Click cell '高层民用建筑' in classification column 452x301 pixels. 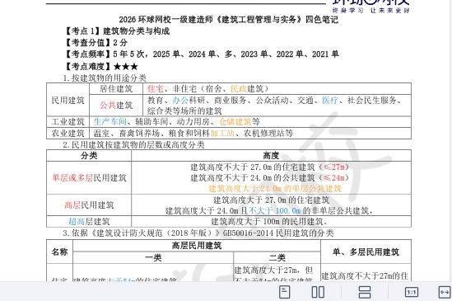(x=89, y=205)
